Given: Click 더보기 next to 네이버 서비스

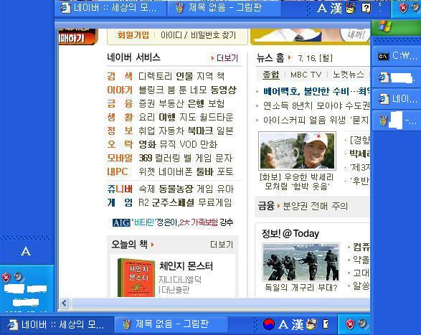Looking at the screenshot, I should click(x=227, y=58).
